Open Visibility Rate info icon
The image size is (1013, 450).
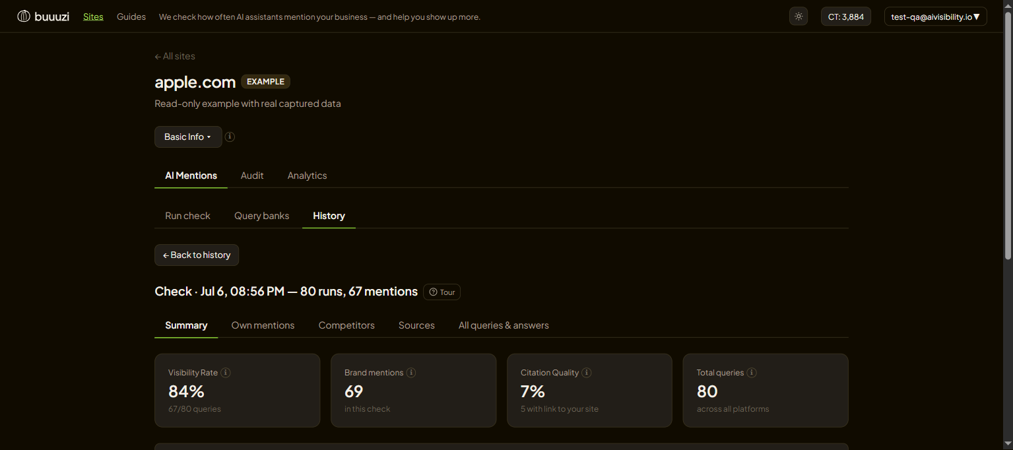point(226,373)
